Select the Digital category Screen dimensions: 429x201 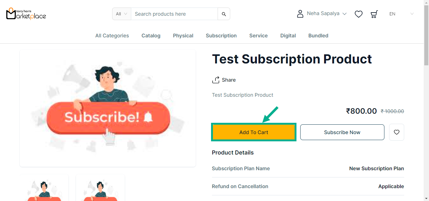(x=288, y=35)
